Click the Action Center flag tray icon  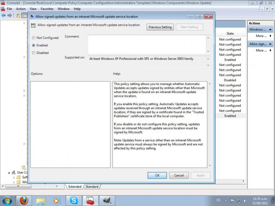click(x=232, y=201)
